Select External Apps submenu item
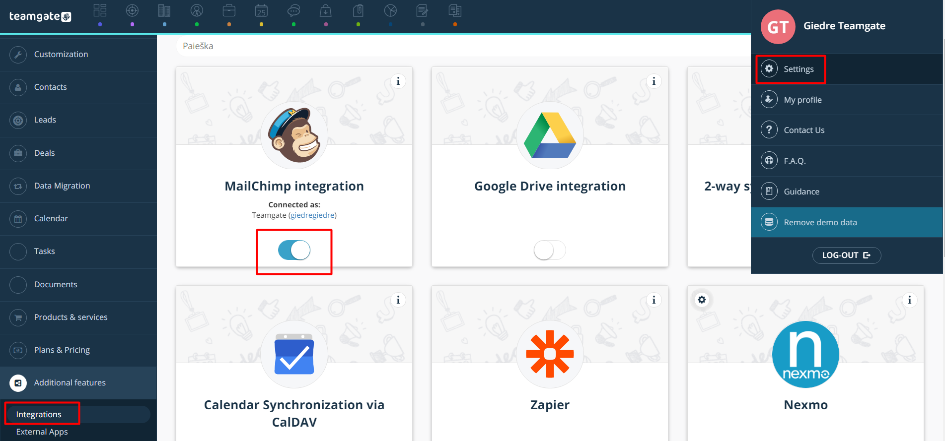The image size is (945, 441). click(x=42, y=432)
